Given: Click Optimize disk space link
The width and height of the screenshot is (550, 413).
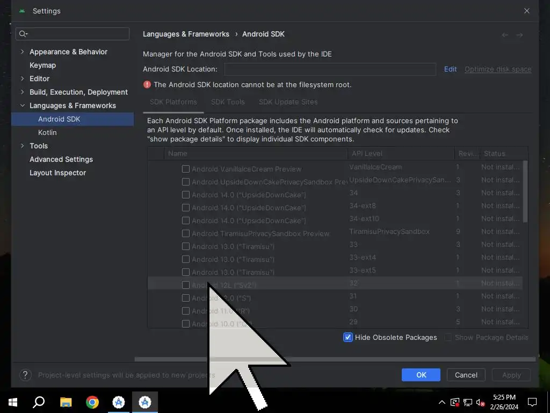Looking at the screenshot, I should click(x=498, y=69).
